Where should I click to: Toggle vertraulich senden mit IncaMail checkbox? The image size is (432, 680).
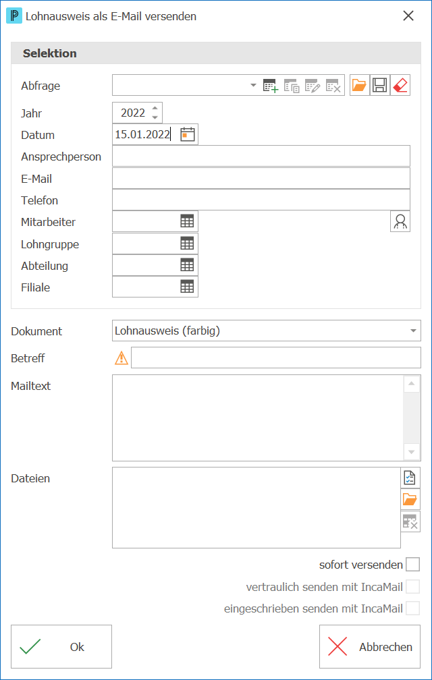412,587
